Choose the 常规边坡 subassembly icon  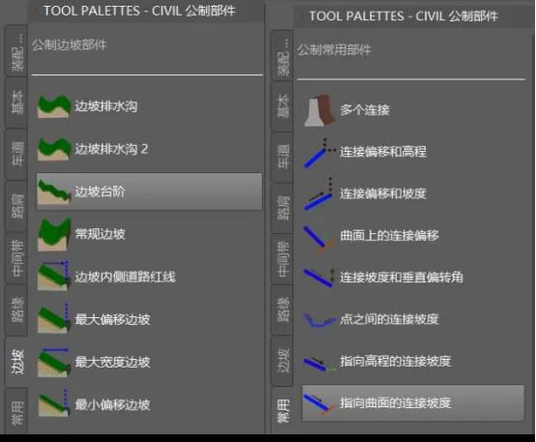click(x=53, y=234)
